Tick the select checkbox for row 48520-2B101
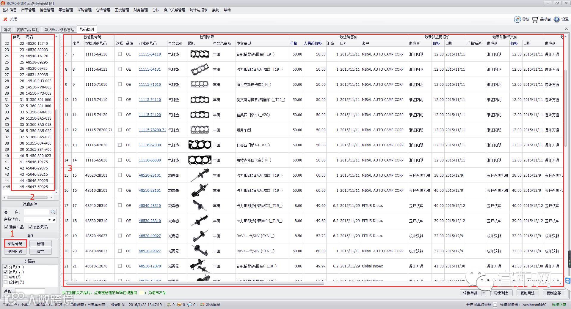 coord(120,175)
